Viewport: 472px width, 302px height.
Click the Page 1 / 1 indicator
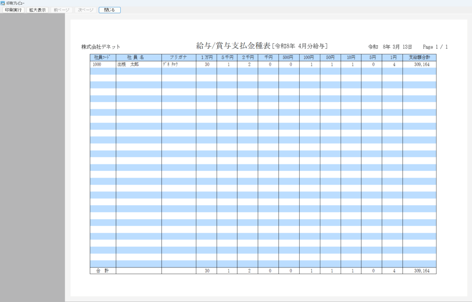point(435,46)
